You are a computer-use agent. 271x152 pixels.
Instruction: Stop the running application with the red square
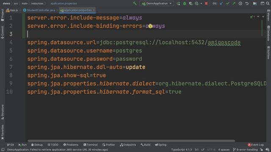206,3
